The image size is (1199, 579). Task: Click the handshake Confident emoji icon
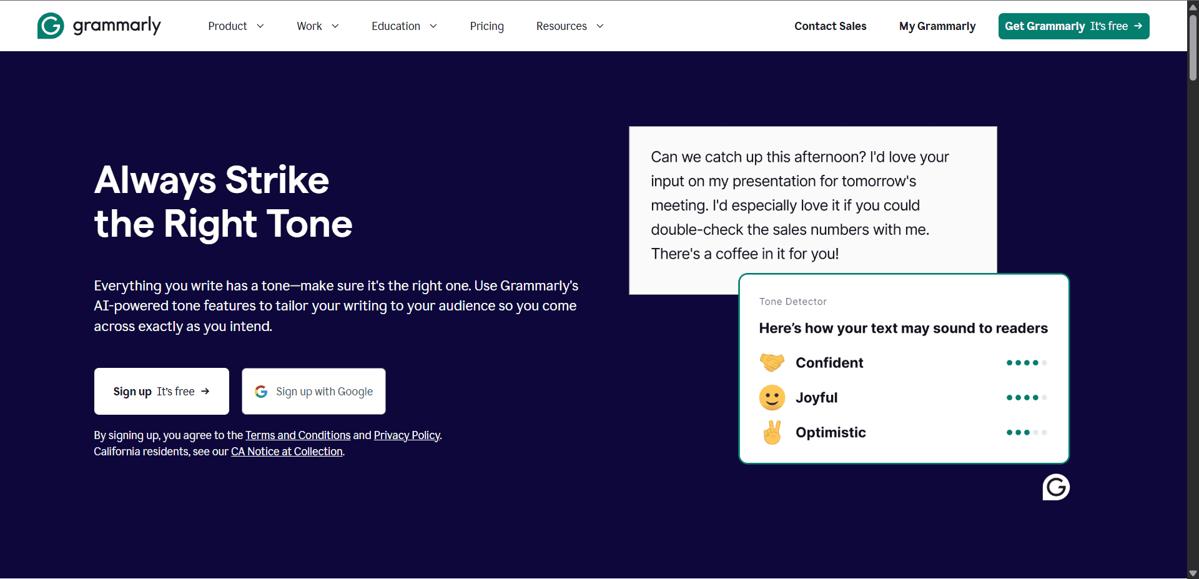(x=772, y=362)
